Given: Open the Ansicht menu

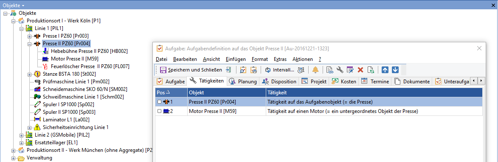Looking at the screenshot, I should coord(211,59).
